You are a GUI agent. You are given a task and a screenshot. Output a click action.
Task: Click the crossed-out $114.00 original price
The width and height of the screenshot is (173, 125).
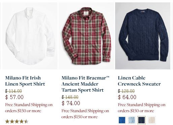click(13, 91)
